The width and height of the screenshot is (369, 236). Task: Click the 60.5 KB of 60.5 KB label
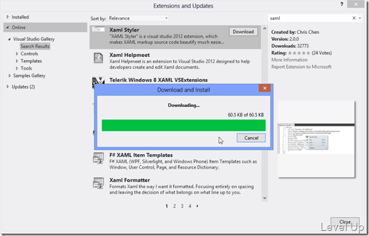pos(246,115)
